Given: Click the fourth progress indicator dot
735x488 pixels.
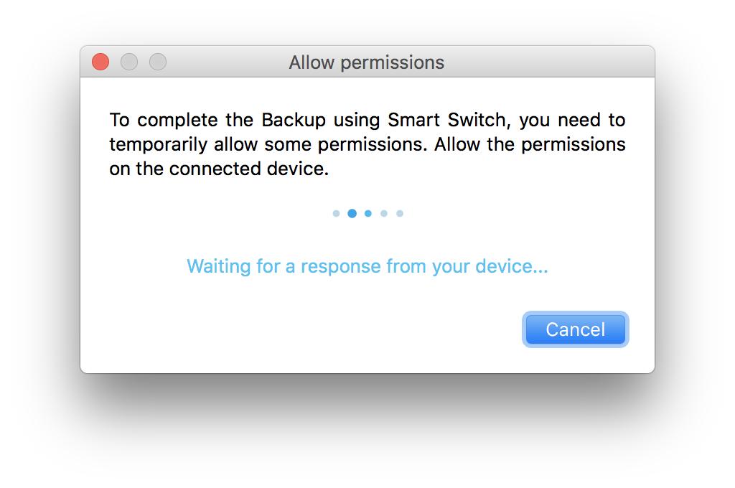Looking at the screenshot, I should 384,213.
